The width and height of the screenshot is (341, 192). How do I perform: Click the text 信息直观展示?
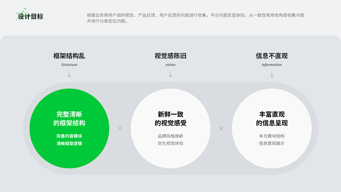[x=272, y=143]
